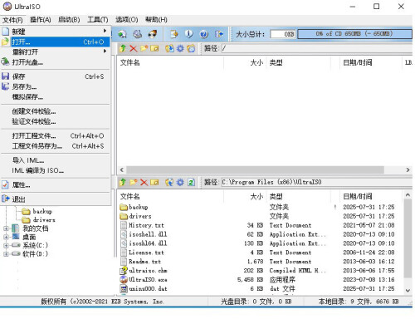The height and width of the screenshot is (319, 415).
Task: Click the exit door icon in the main toolbar
Action: [x=219, y=34]
